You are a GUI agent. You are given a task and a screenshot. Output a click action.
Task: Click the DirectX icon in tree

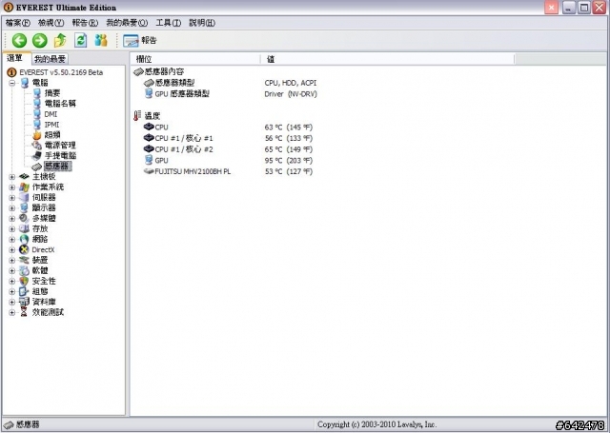coord(24,250)
